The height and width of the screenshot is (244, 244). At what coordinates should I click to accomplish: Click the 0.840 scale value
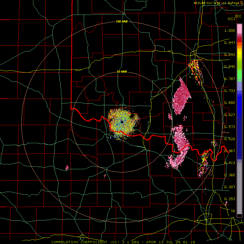(x=230, y=67)
